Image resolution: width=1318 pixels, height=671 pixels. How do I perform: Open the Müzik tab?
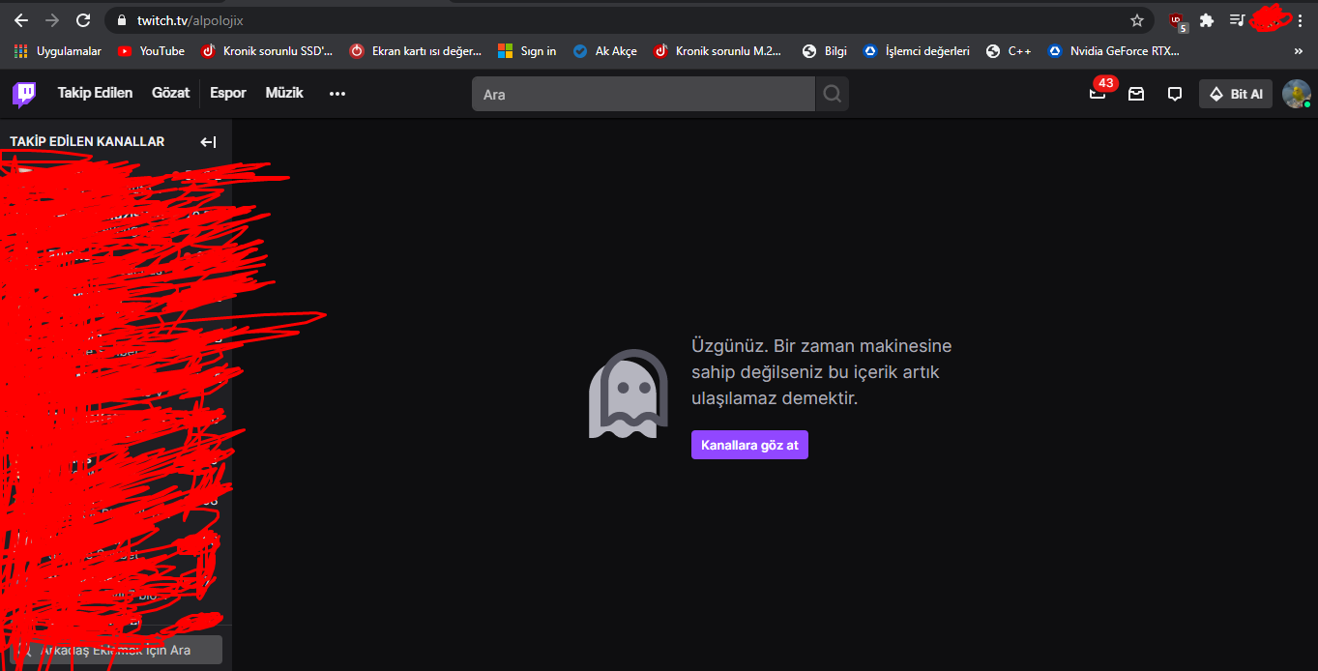click(x=284, y=94)
